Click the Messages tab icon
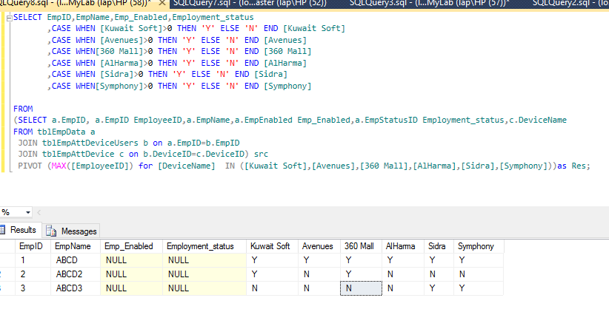The height and width of the screenshot is (329, 609). pos(51,231)
